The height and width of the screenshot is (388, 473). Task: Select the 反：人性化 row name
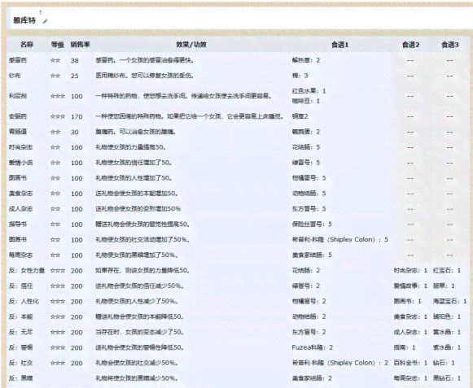pos(24,301)
